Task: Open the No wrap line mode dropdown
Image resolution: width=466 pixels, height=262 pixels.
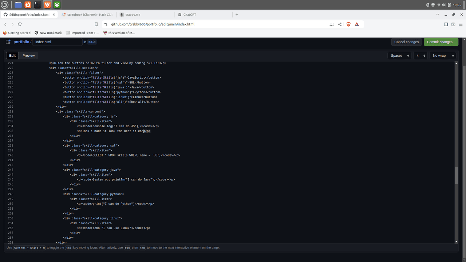Action: click(x=443, y=56)
